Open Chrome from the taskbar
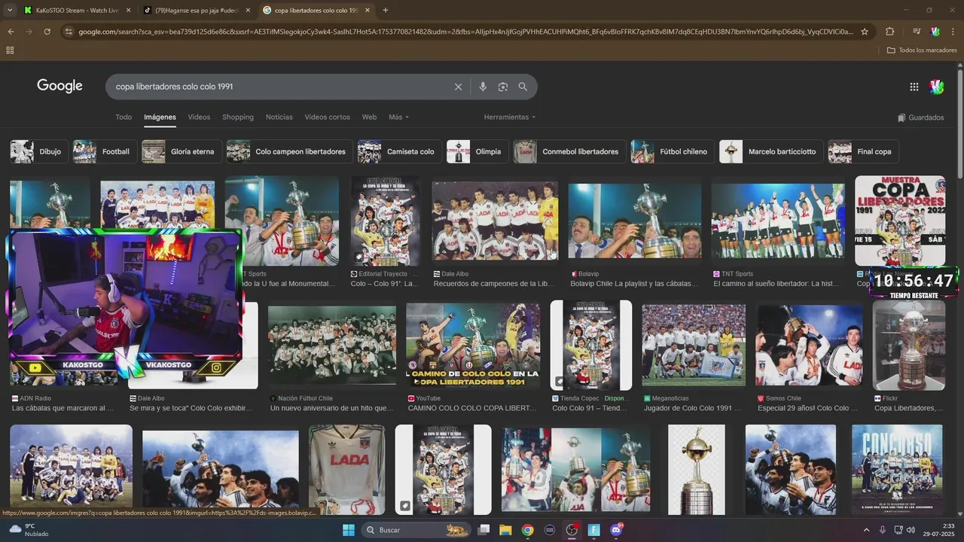The width and height of the screenshot is (964, 542). point(527,530)
